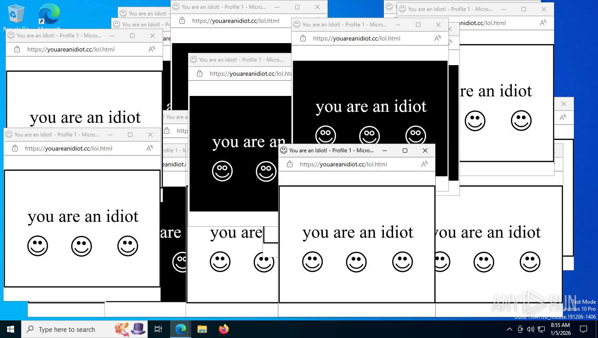Click the URL in the front-most active window
Screen dimensions: 598x338
click(x=343, y=164)
